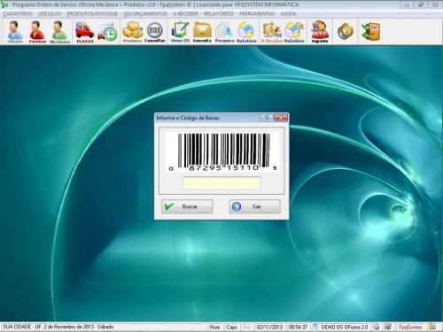Screen dimensions: 443x332
Task: Click the blue arrow icon on Sair
Action: (237, 206)
